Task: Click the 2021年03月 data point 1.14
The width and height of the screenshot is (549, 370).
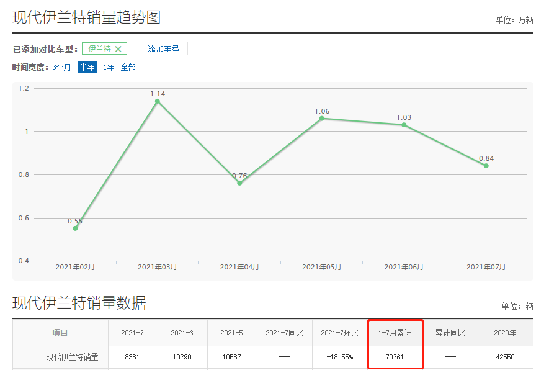Action: pyautogui.click(x=158, y=101)
